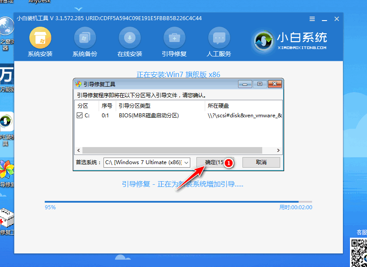This screenshot has width=367, height=267.
Task: Click the 所在硬盘 column header
Action: (218, 106)
